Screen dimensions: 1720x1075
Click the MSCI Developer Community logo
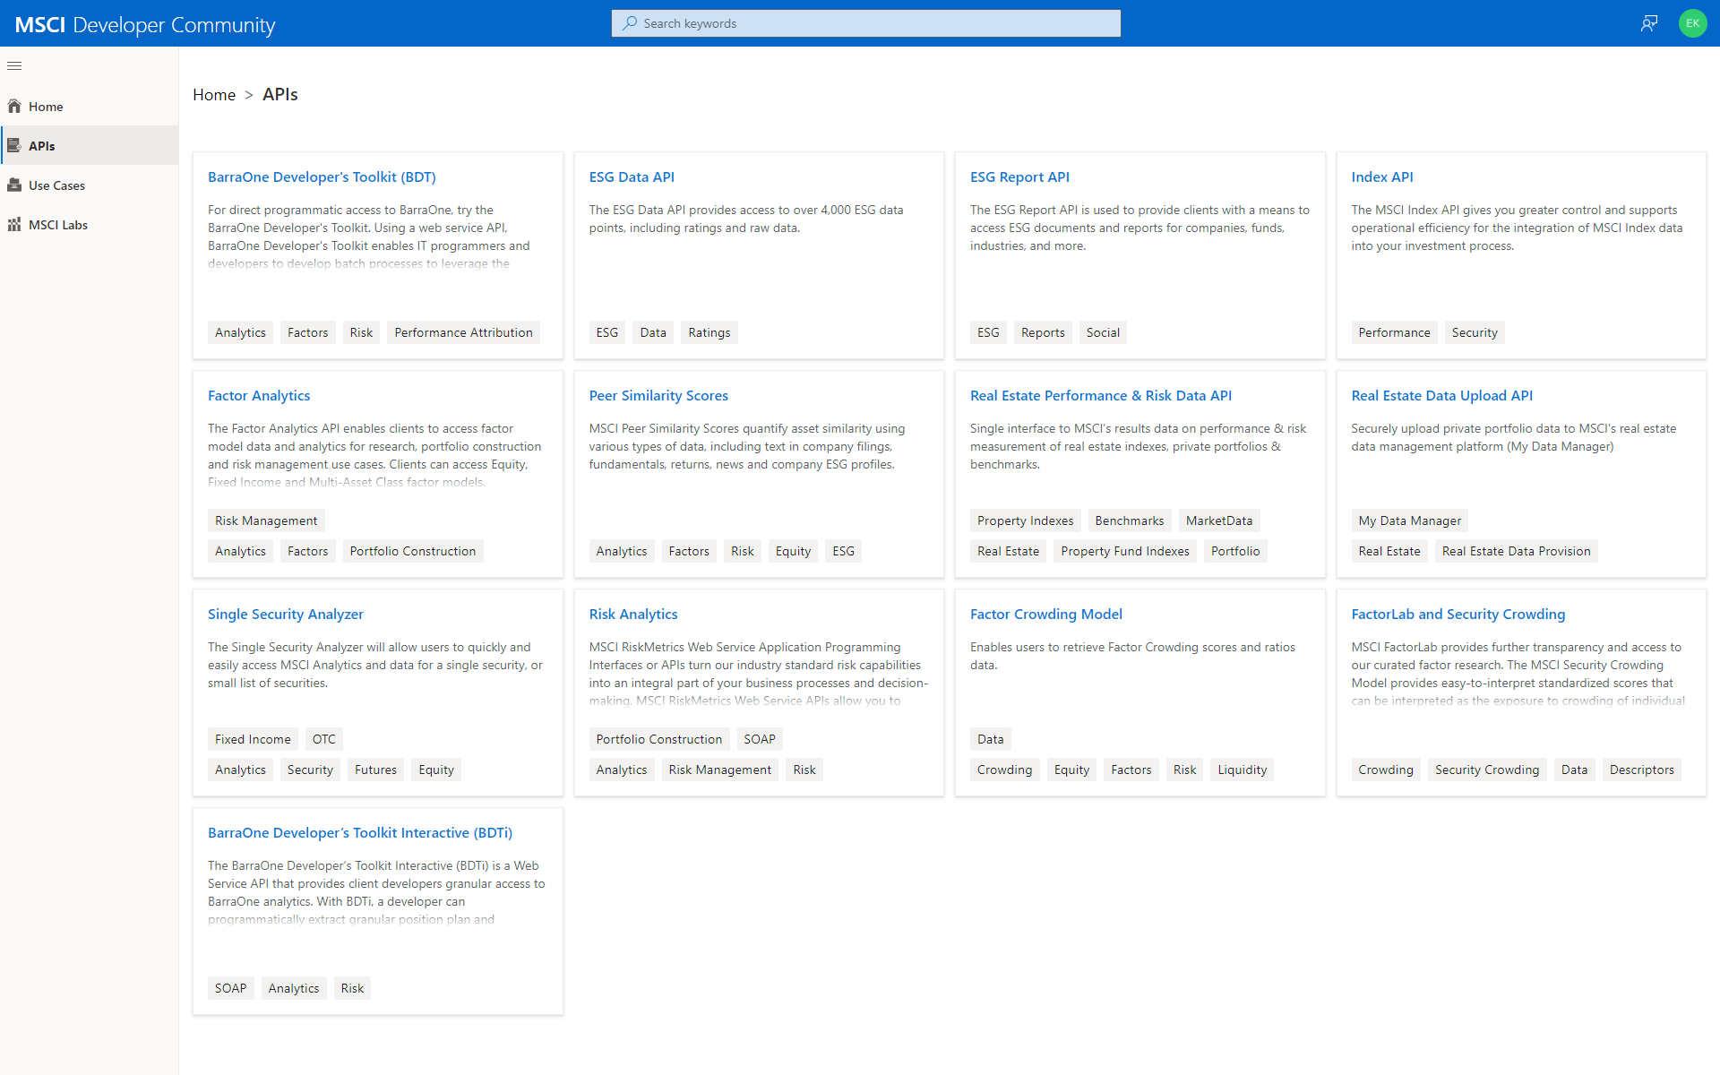(145, 25)
